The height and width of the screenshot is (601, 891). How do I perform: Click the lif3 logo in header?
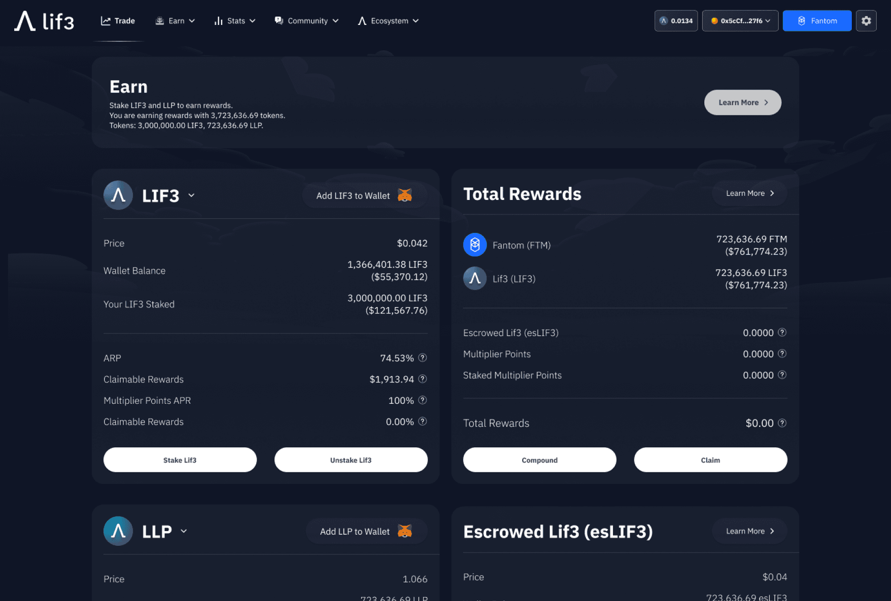click(44, 21)
